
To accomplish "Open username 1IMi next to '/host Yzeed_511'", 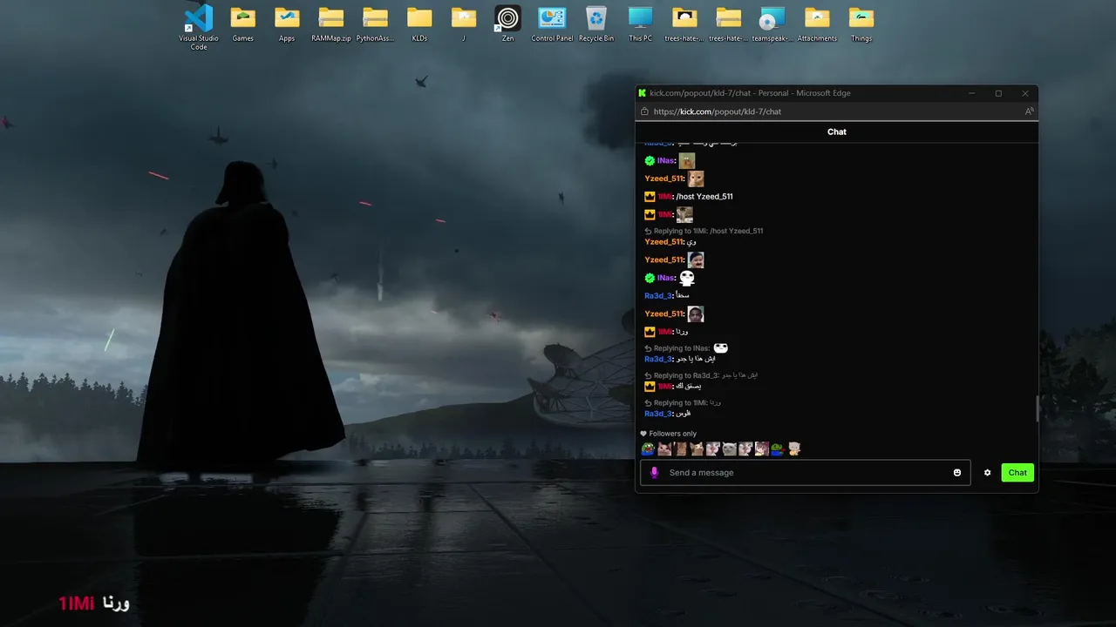I will (665, 197).
